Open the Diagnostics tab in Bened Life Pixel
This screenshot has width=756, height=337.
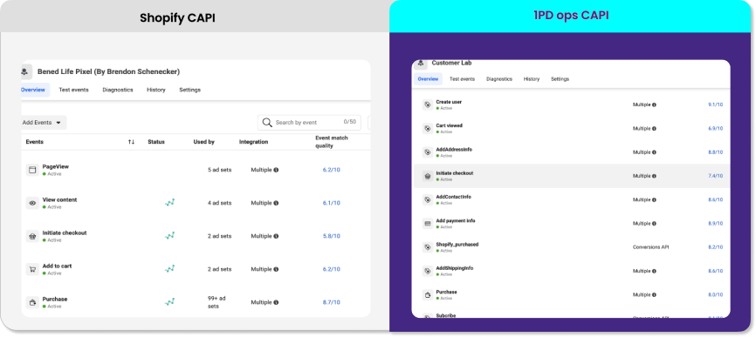[x=118, y=90]
